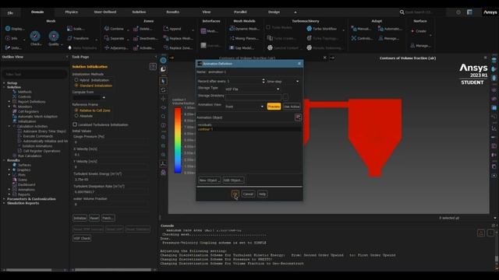Expand Animations tree node
The width and height of the screenshot is (499, 280).
click(9, 190)
